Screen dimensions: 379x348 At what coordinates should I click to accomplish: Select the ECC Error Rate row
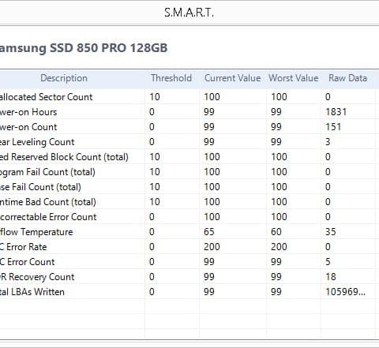click(187, 247)
